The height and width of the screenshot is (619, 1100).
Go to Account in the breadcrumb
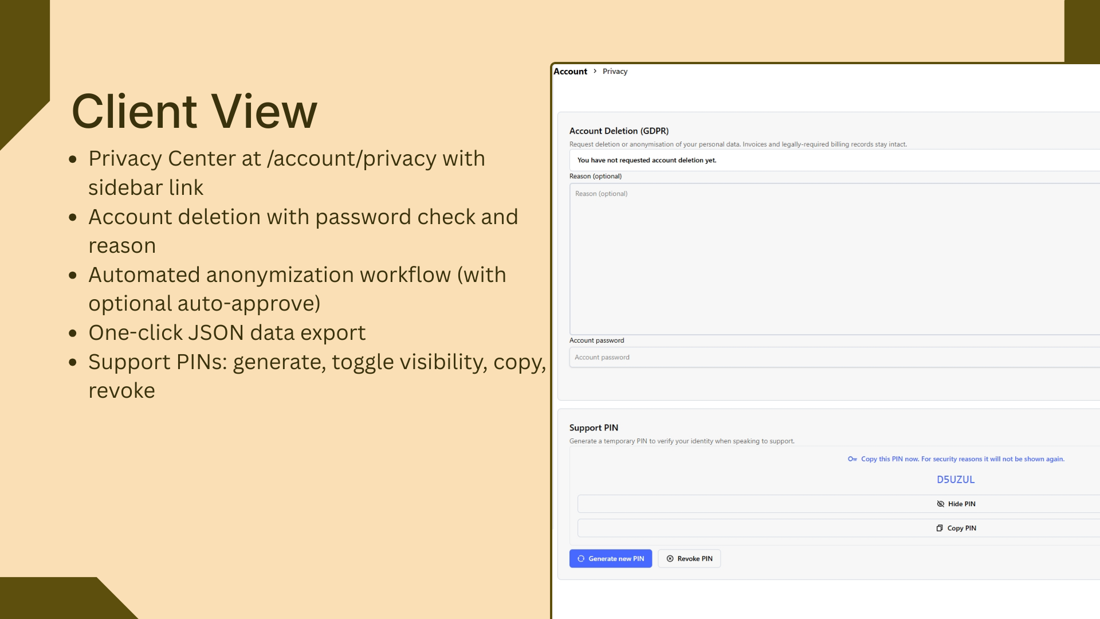(570, 71)
